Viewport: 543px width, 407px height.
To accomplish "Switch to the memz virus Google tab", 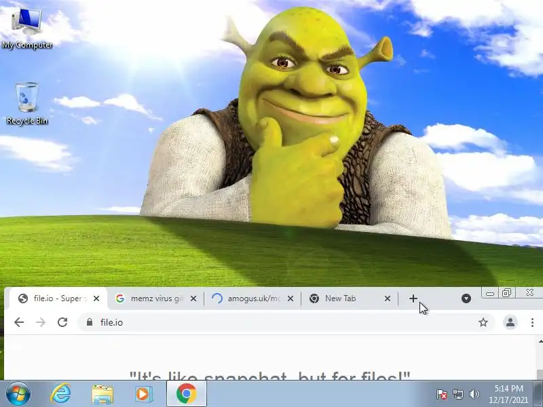I will (156, 298).
